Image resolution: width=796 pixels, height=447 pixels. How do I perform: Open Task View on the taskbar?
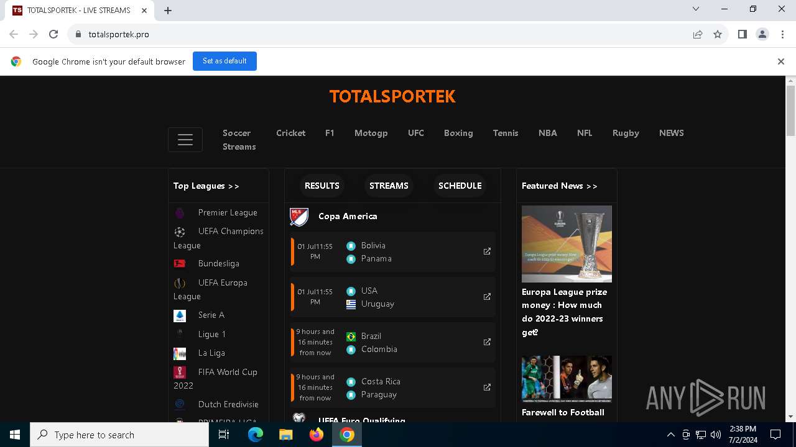pyautogui.click(x=224, y=435)
